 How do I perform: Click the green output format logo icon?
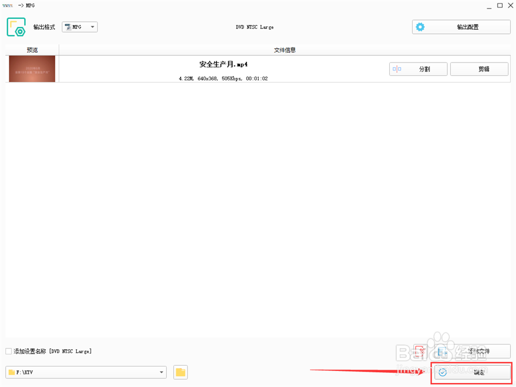click(16, 27)
